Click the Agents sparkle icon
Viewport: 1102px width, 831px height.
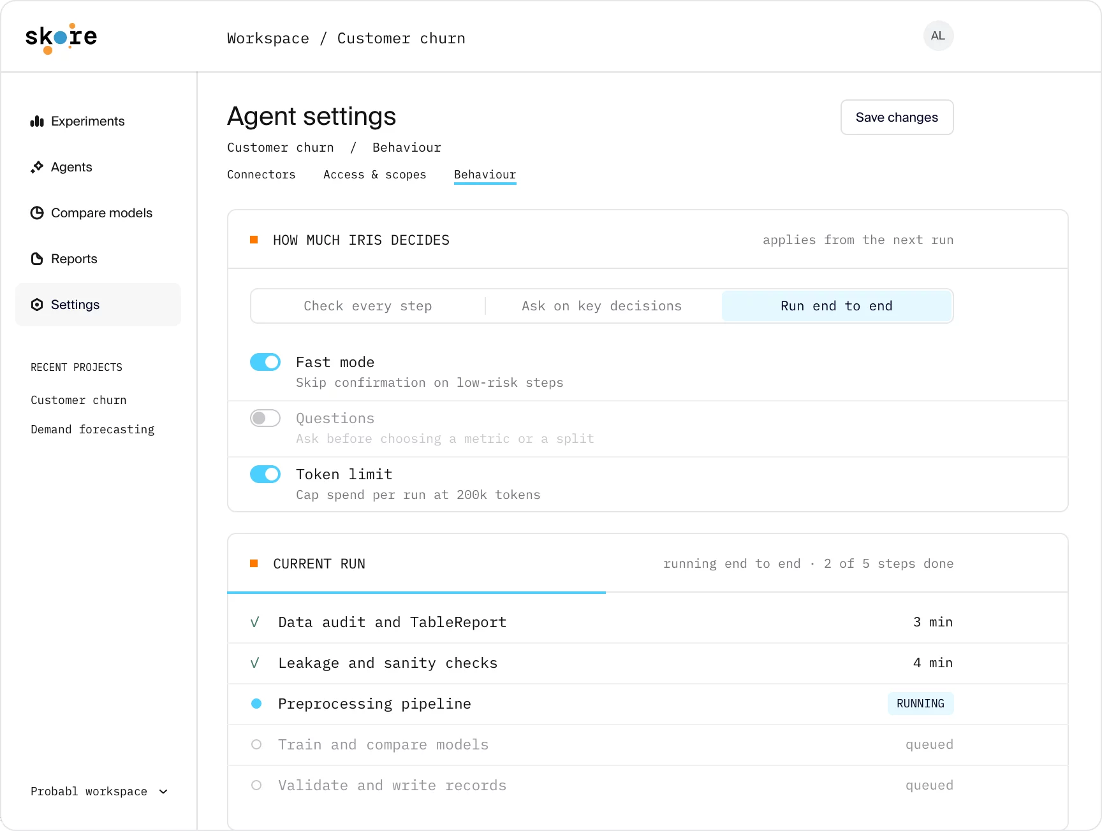click(37, 167)
